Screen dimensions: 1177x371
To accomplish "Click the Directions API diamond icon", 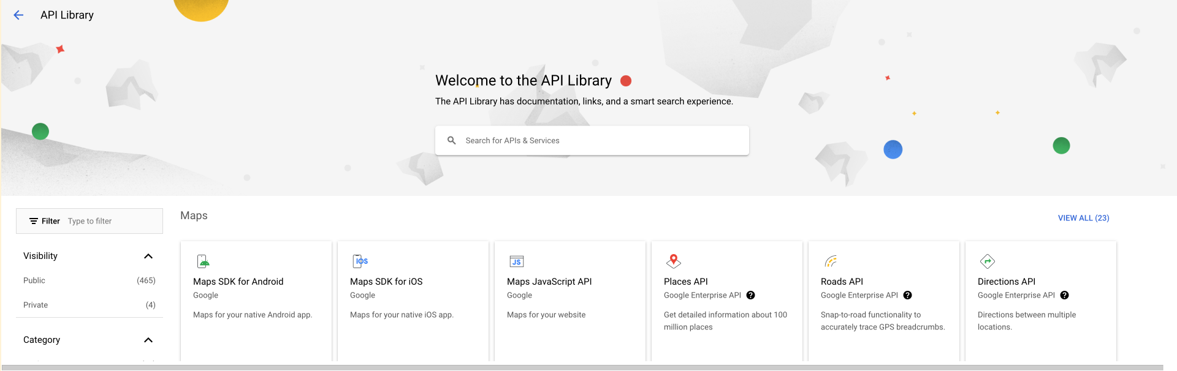I will click(988, 261).
